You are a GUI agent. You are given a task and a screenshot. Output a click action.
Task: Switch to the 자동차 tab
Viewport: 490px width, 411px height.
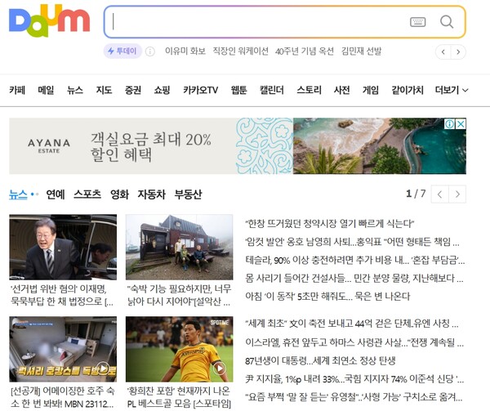pos(152,194)
